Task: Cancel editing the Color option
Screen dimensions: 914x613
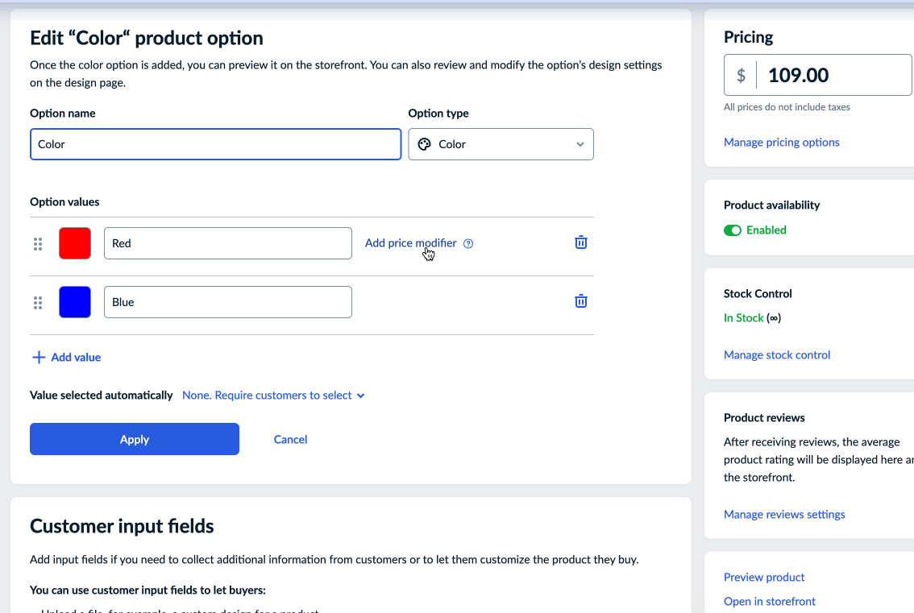Action: (290, 439)
